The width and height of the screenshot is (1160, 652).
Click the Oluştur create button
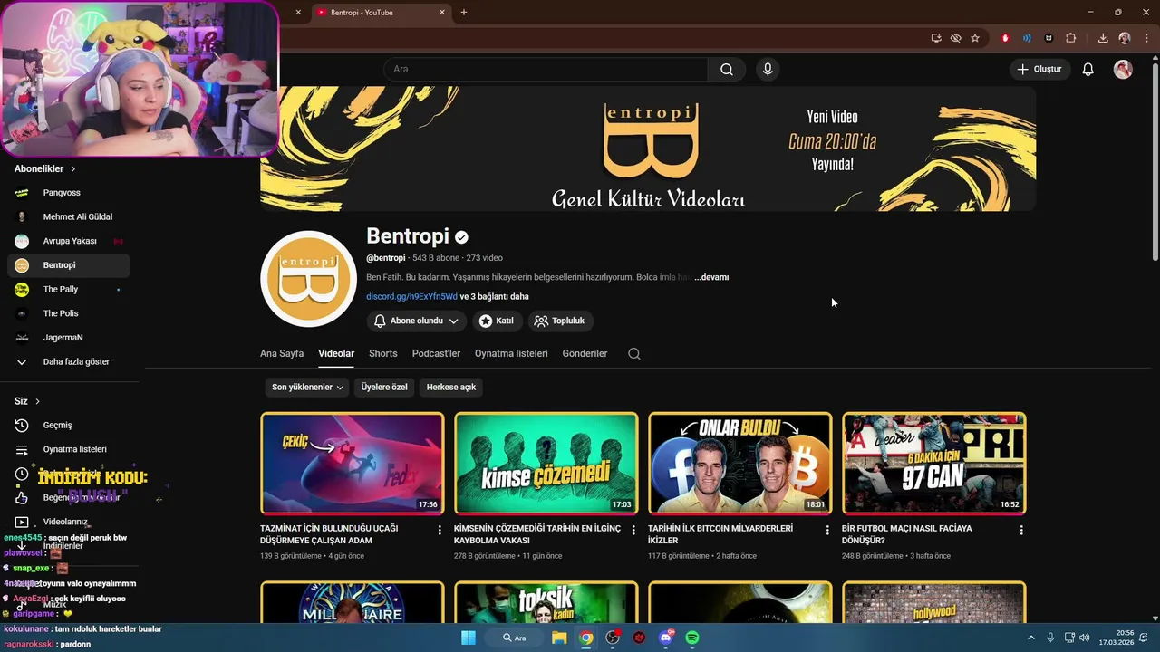pyautogui.click(x=1040, y=69)
